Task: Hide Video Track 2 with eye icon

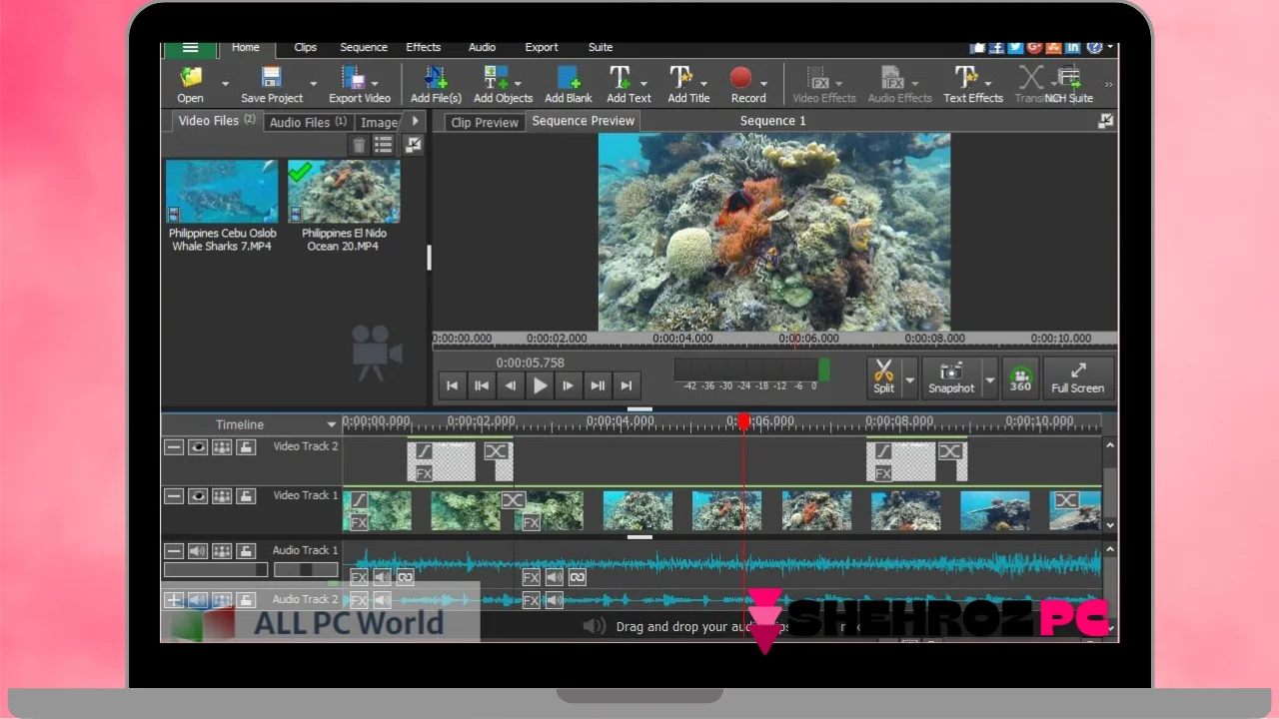Action: [198, 447]
